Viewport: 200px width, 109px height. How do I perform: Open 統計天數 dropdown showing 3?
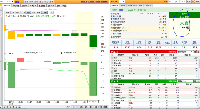pos(122,1)
